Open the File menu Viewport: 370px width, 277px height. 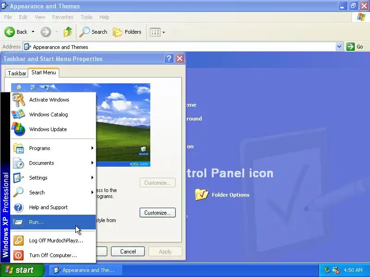(x=8, y=17)
